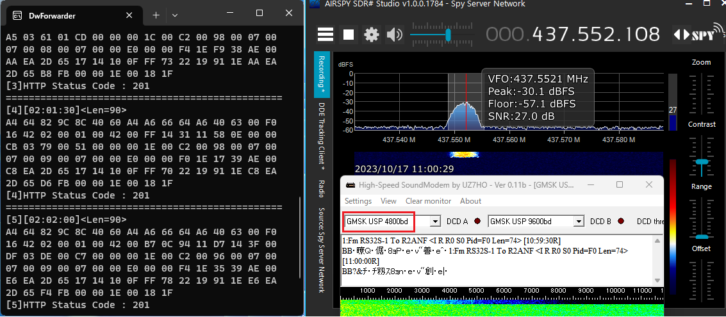Click the waterfall signal trace

(463, 154)
